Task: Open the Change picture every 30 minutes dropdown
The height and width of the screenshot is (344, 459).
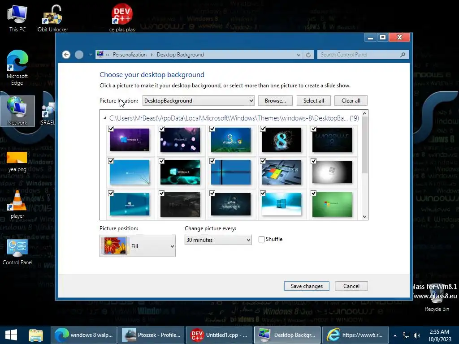Action: click(x=218, y=240)
